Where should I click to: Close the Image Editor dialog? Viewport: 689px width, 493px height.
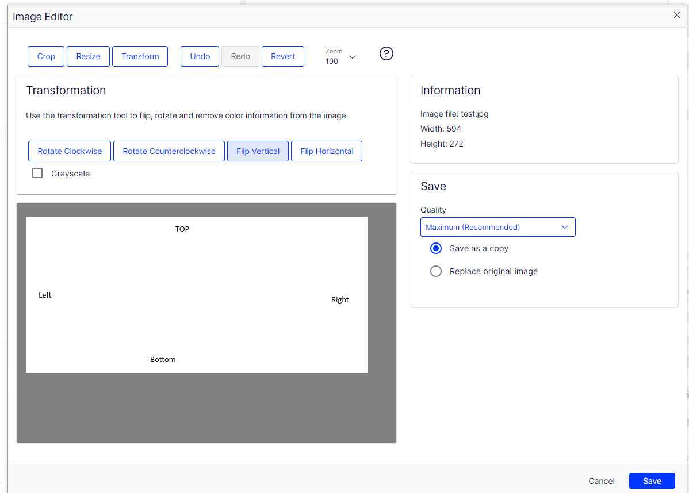(x=676, y=16)
